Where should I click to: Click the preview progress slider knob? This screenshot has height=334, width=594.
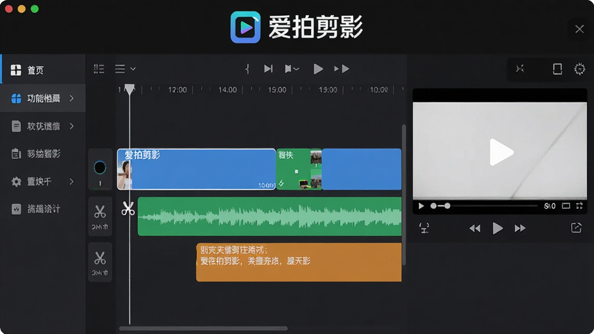coord(447,206)
